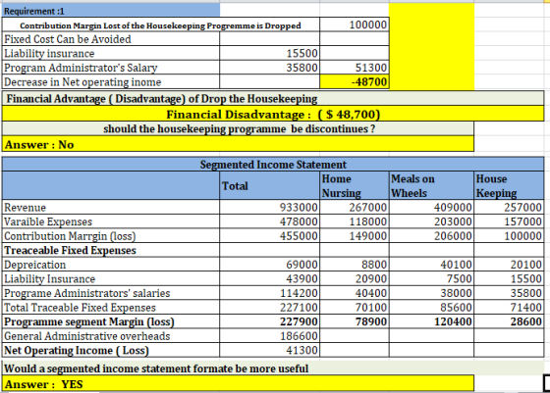Click the 'Treaceable Fixed Expenses' heading
The width and height of the screenshot is (550, 393).
[111, 250]
